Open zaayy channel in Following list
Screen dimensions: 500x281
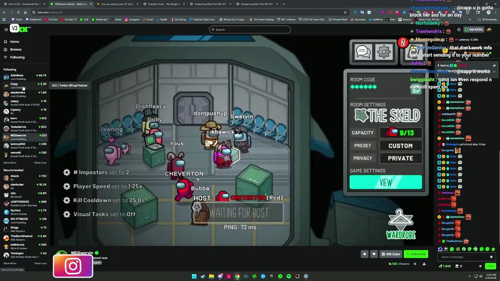pyautogui.click(x=25, y=103)
